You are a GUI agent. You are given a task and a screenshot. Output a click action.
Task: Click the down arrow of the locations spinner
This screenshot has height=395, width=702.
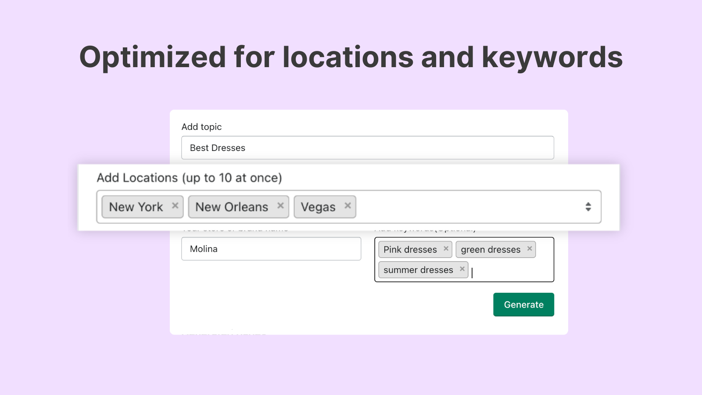[588, 209]
